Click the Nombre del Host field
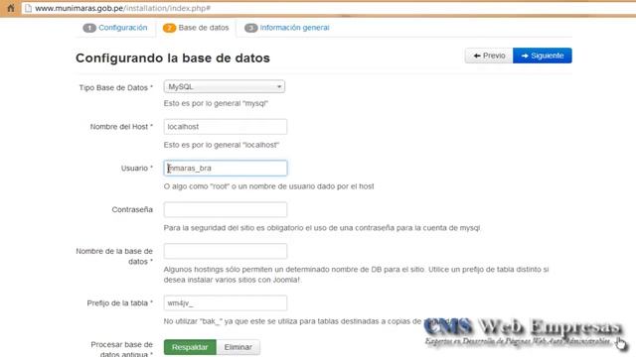The width and height of the screenshot is (636, 357). 226,127
